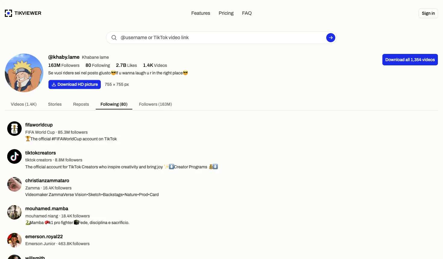Click the magnifying glass search icon
The height and width of the screenshot is (259, 443).
click(x=114, y=38)
